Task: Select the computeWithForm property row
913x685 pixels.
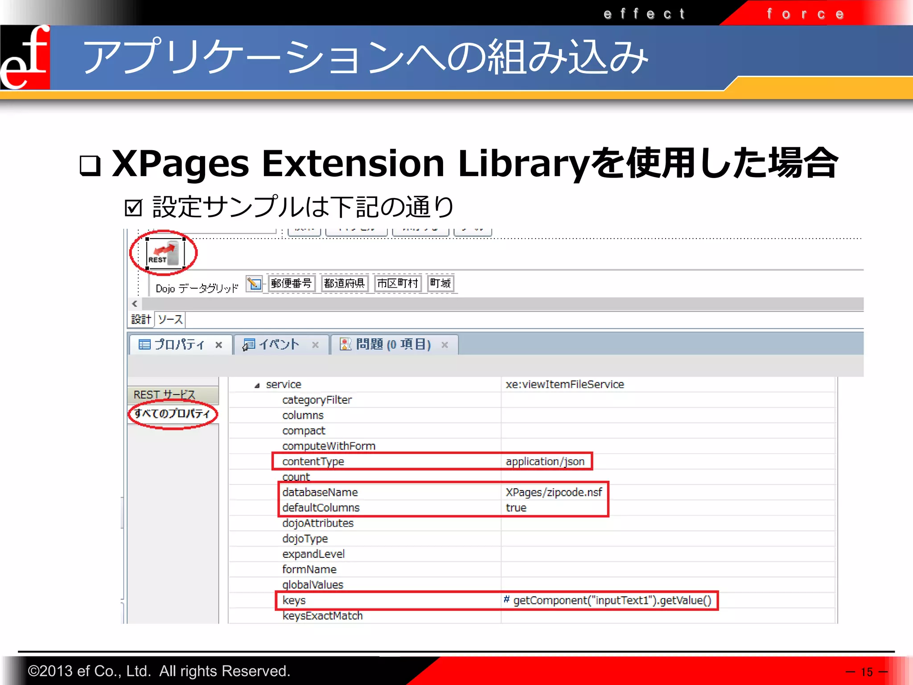Action: click(x=532, y=446)
